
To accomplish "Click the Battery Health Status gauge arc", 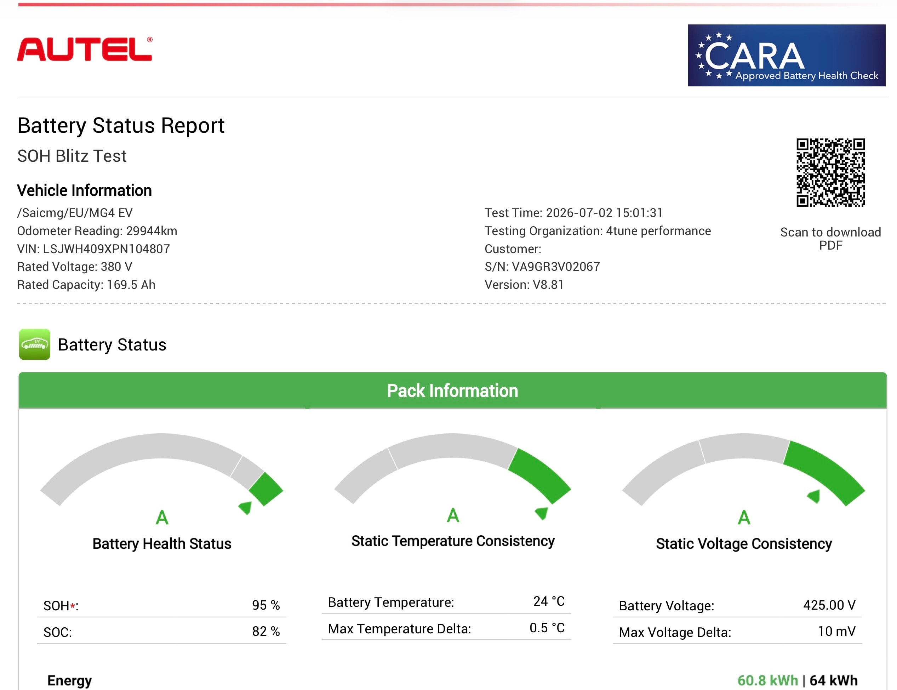I will pyautogui.click(x=161, y=469).
